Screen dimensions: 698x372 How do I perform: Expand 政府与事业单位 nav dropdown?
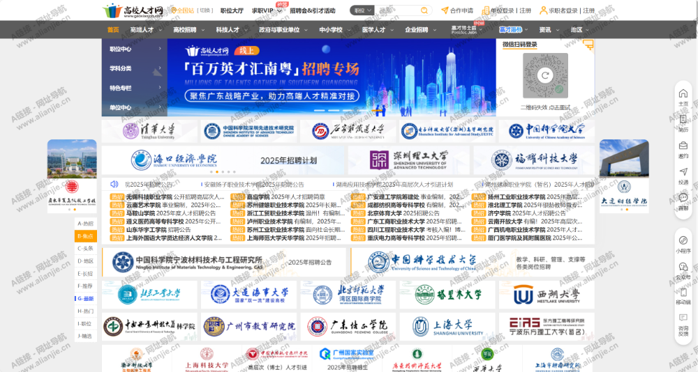click(x=306, y=30)
